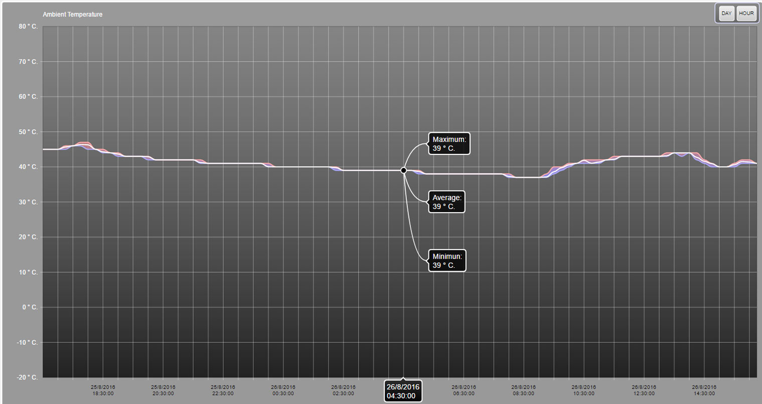This screenshot has height=404, width=762.
Task: Click the highlighted data point marker on the line
Action: pyautogui.click(x=403, y=170)
